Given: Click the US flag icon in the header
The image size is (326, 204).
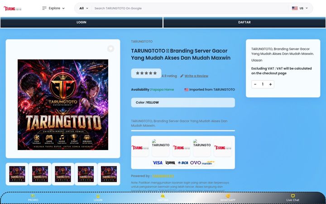Looking at the screenshot, I should pos(295,8).
